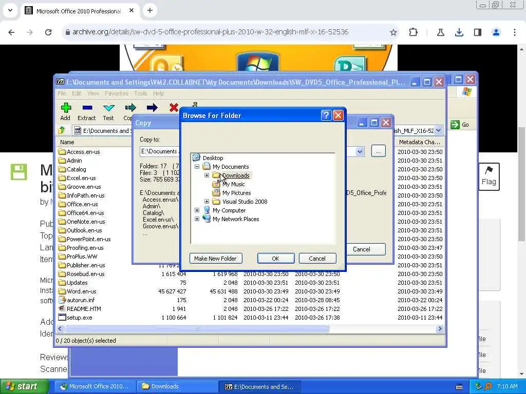Open the View menu in 7-Zip
The height and width of the screenshot is (394, 526).
point(93,93)
